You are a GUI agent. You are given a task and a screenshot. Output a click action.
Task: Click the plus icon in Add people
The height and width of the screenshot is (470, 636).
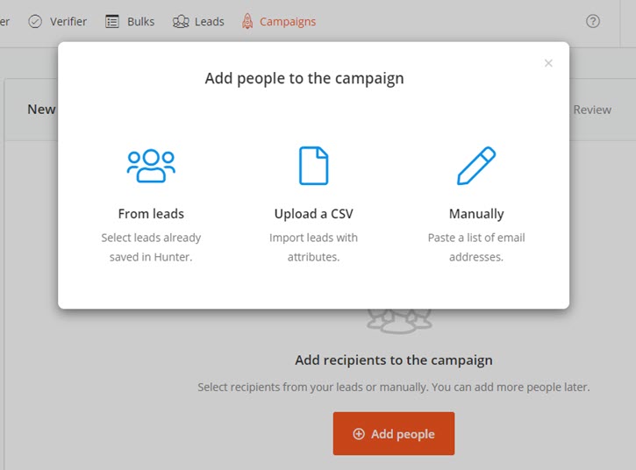click(x=359, y=433)
